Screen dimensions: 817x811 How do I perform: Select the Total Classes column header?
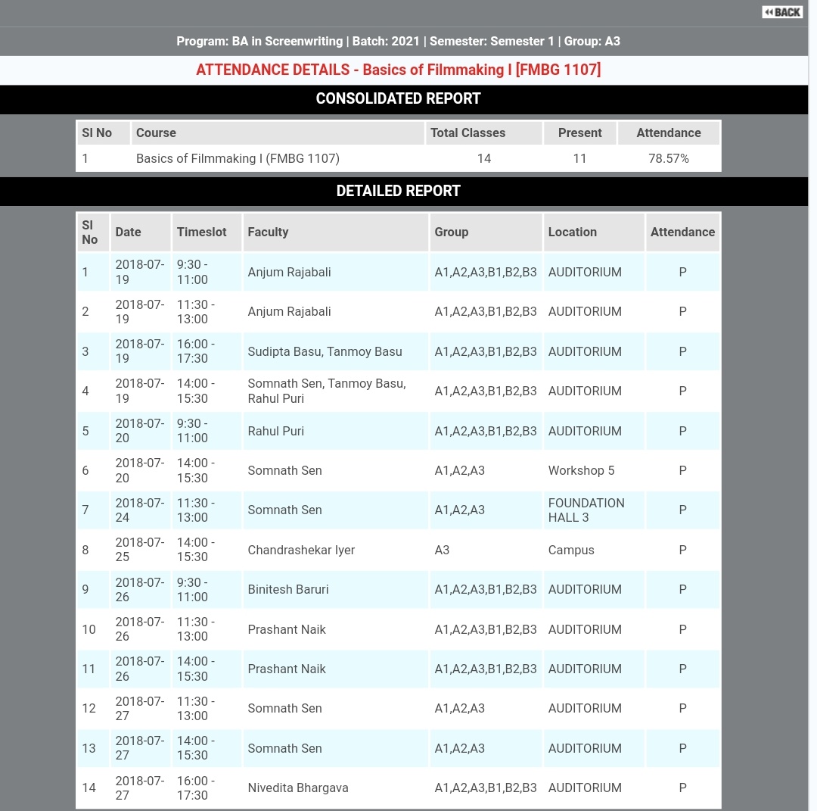pyautogui.click(x=468, y=133)
